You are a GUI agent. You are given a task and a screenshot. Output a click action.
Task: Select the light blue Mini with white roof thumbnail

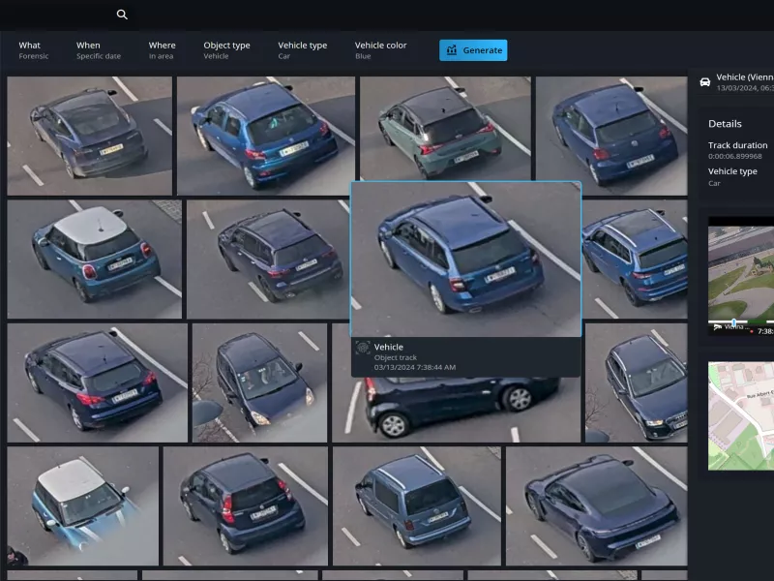pos(82,505)
